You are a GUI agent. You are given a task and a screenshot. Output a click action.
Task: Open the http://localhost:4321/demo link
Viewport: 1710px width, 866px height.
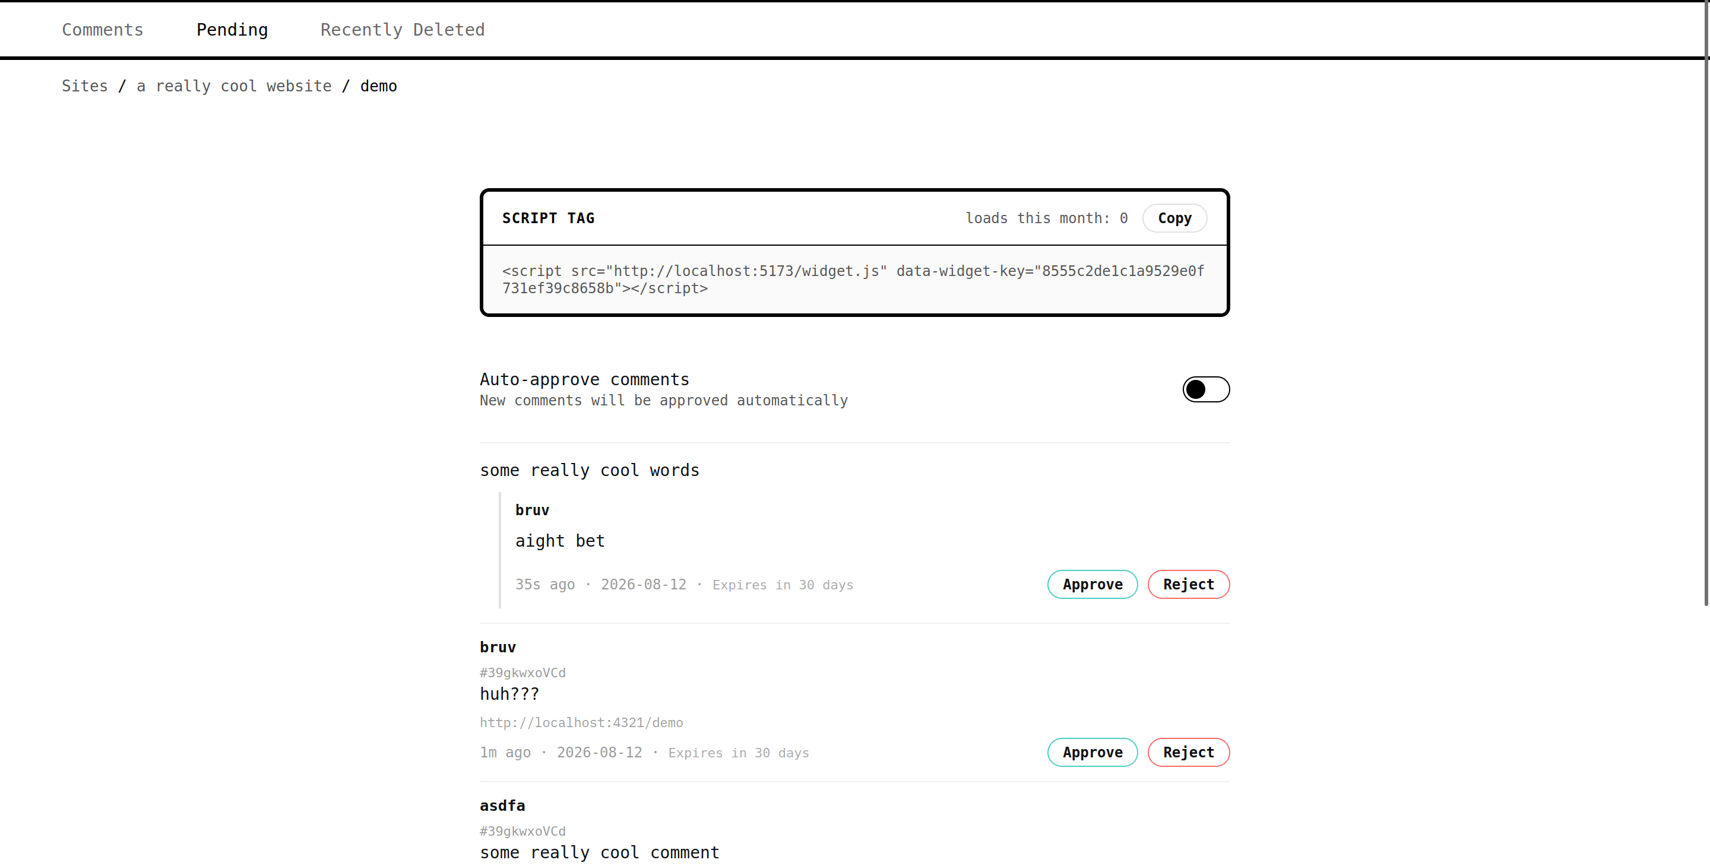pos(581,723)
